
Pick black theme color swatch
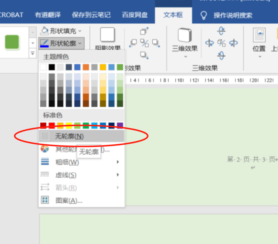pos(52,67)
